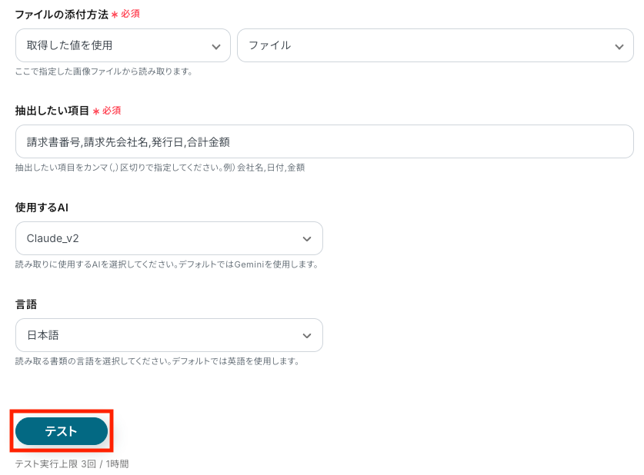Click hint text mentioning Gemini default
Screen dimensions: 644x475
(x=167, y=264)
